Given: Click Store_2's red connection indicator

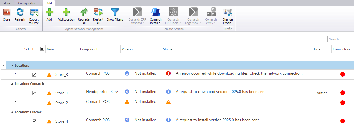Looking at the screenshot, I should pos(342,103).
